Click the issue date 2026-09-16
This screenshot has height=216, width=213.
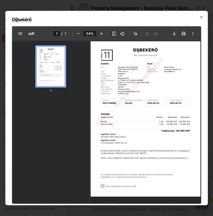tap(153, 103)
